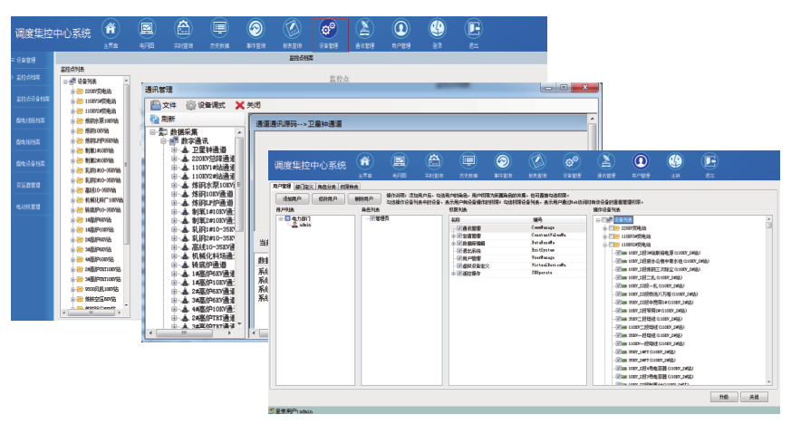Collapse 数据采集 tree node
The width and height of the screenshot is (801, 424).
tap(153, 132)
